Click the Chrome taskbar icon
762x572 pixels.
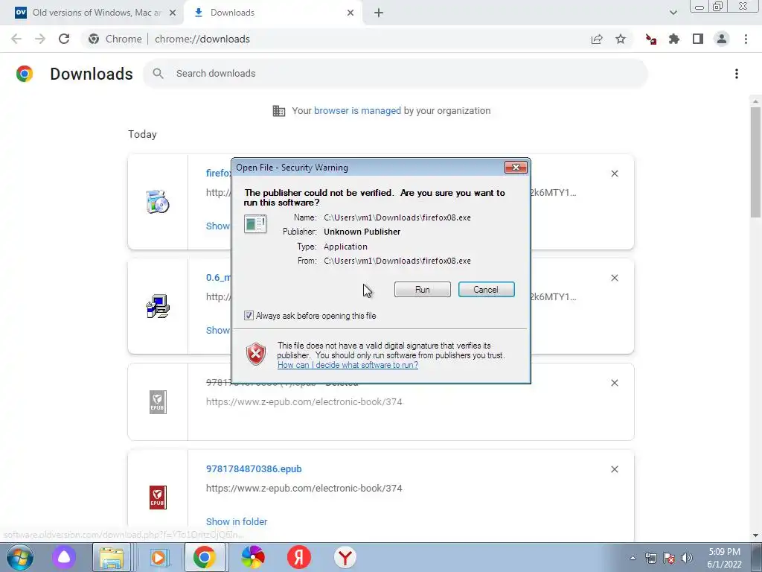point(204,557)
